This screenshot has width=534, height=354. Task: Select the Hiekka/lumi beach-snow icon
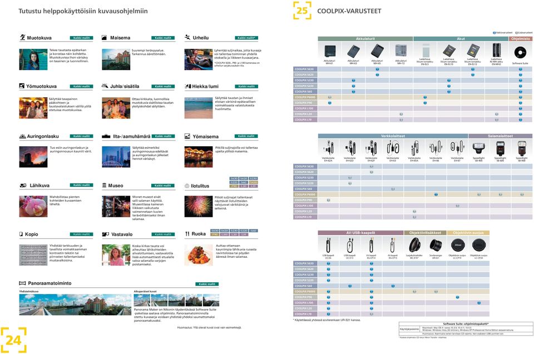tap(187, 87)
